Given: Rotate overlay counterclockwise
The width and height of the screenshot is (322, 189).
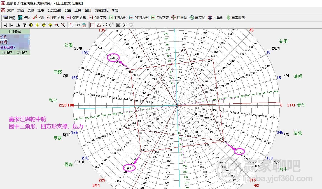Looking at the screenshot, I should click(111, 25).
